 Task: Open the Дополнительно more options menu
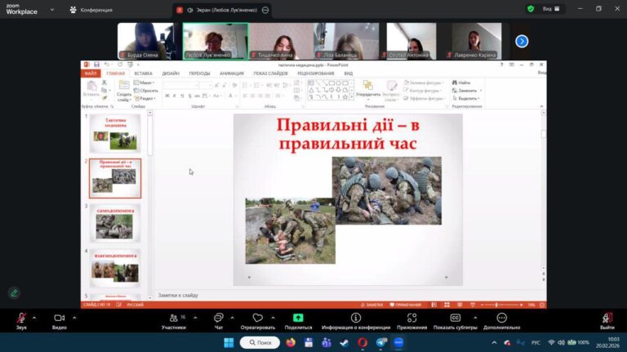tap(501, 319)
